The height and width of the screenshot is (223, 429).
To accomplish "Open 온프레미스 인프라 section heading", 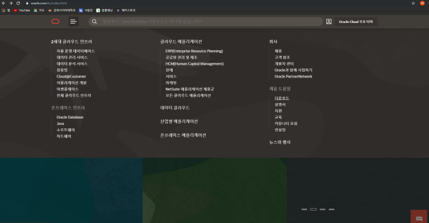I will pyautogui.click(x=68, y=108).
